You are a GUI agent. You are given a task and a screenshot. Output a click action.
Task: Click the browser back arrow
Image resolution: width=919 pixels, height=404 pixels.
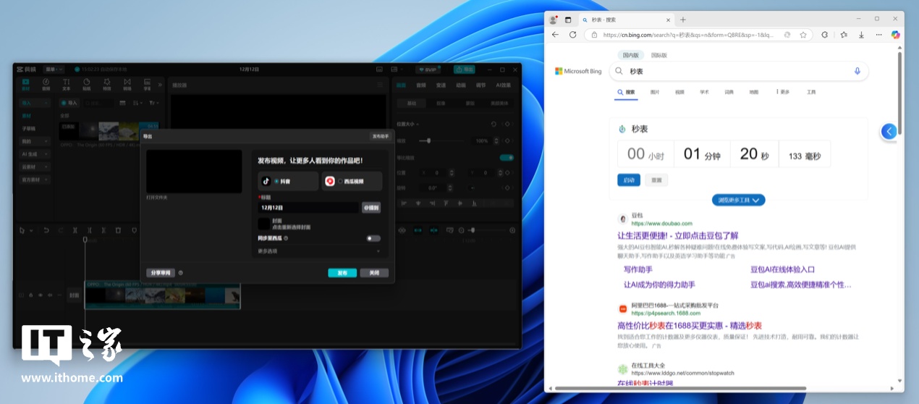[x=555, y=35]
